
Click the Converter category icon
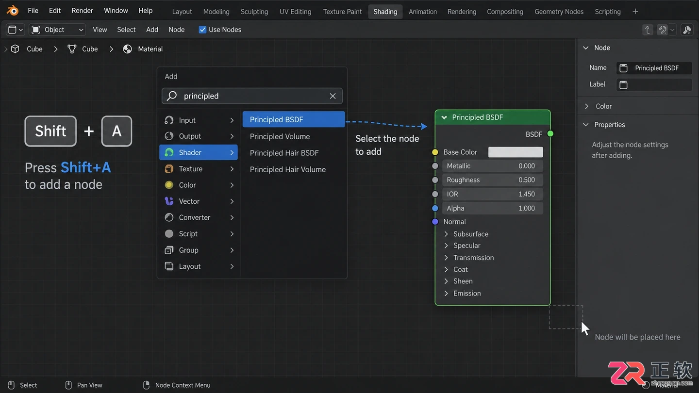click(x=169, y=217)
